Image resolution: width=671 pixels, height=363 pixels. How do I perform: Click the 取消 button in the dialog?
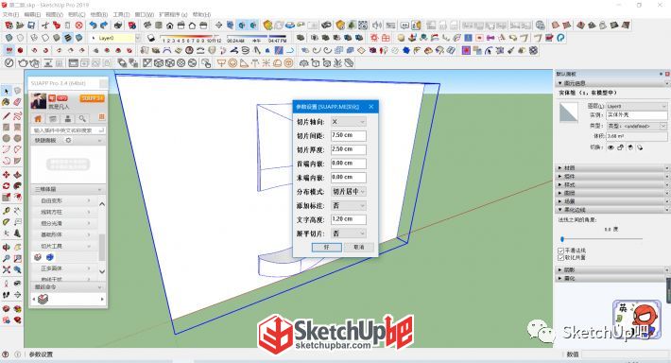(x=359, y=248)
